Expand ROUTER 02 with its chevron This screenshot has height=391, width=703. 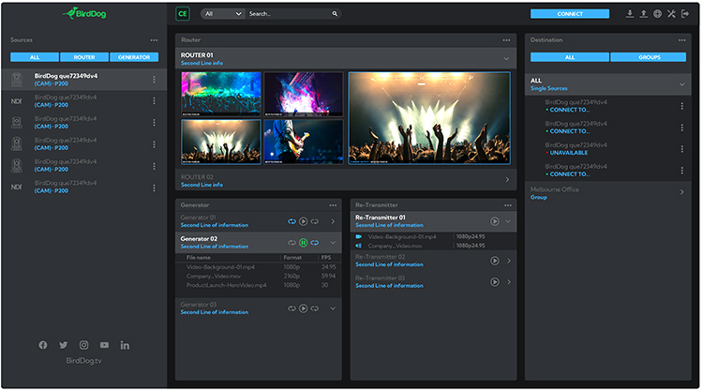tap(507, 180)
